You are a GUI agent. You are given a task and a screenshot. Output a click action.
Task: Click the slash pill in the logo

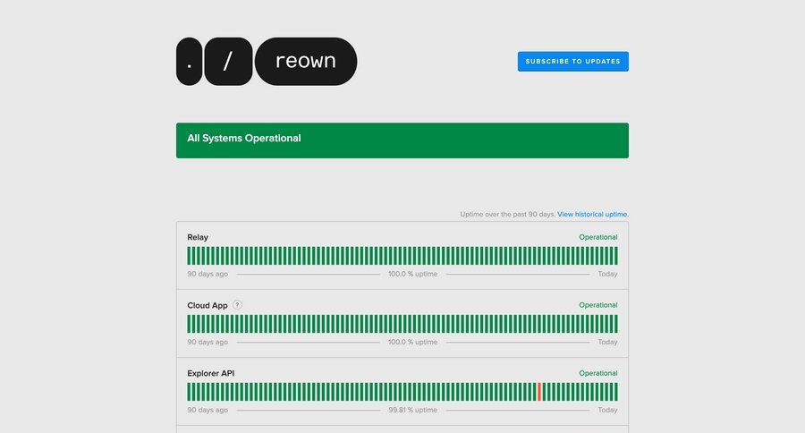[x=228, y=62]
